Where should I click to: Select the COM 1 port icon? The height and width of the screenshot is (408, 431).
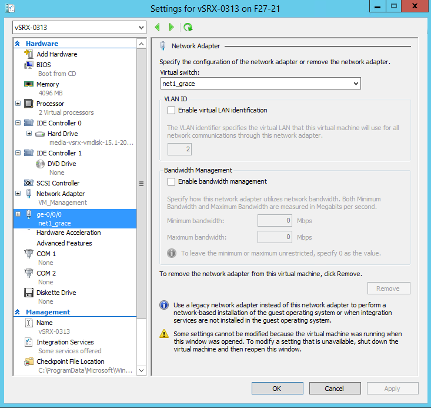[x=29, y=254]
